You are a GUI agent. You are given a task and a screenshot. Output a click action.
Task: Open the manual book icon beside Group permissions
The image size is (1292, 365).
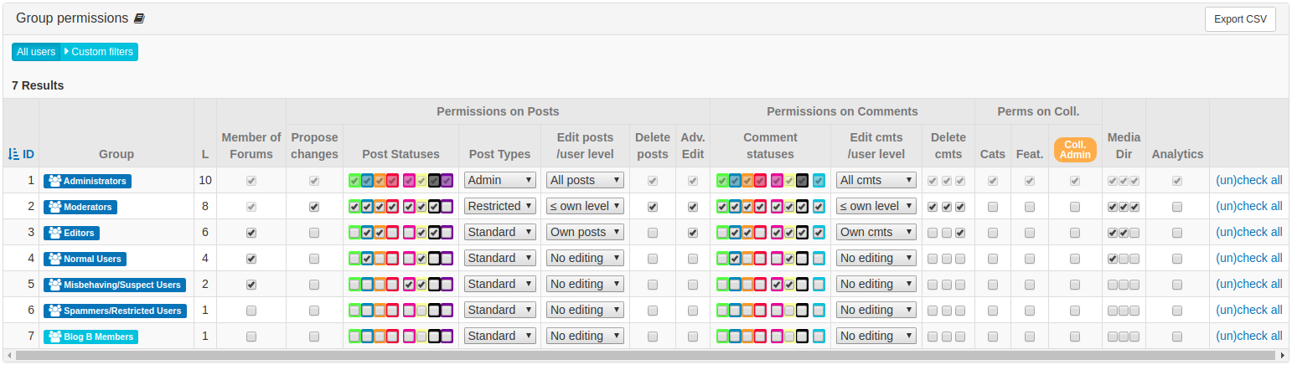(x=139, y=18)
